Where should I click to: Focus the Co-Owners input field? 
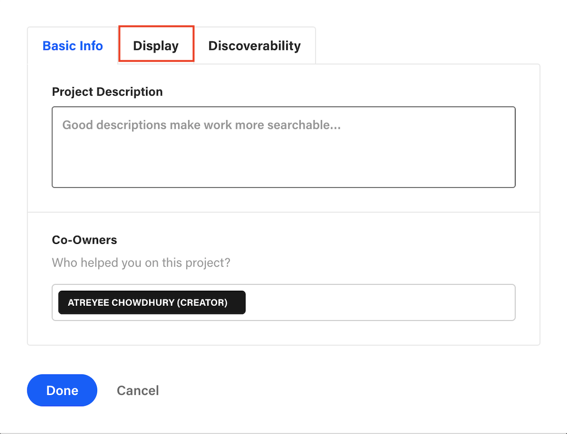pos(379,303)
